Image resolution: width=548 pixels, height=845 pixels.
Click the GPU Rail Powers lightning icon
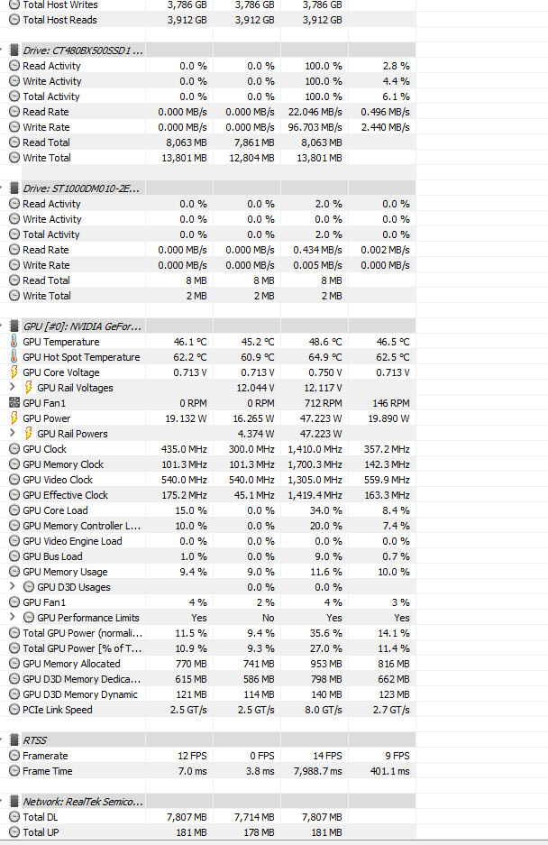tap(29, 434)
